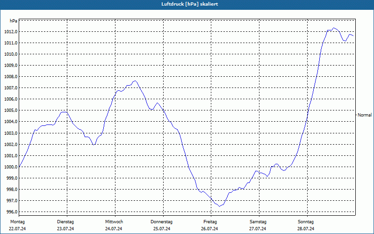Select the hPa unit label
The image size is (374, 234).
14,21
